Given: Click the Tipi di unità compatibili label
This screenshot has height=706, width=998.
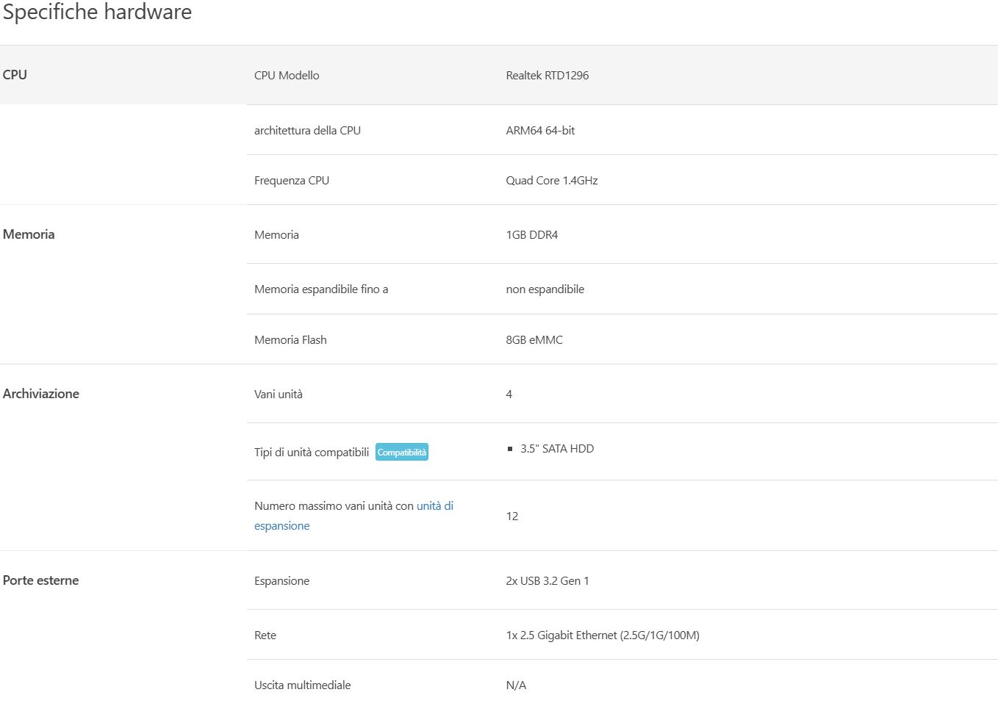Looking at the screenshot, I should click(x=312, y=453).
